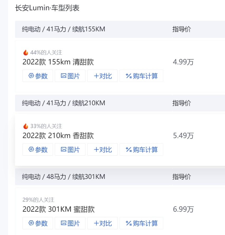Viewport: 225px width, 235px height.
Task: Open 购车计算 for 210km 香甜款
Action: click(141, 150)
